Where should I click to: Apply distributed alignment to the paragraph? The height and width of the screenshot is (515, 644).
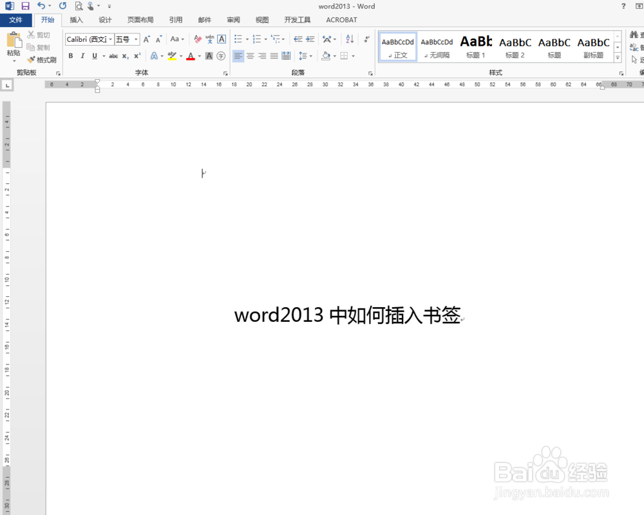pos(287,56)
